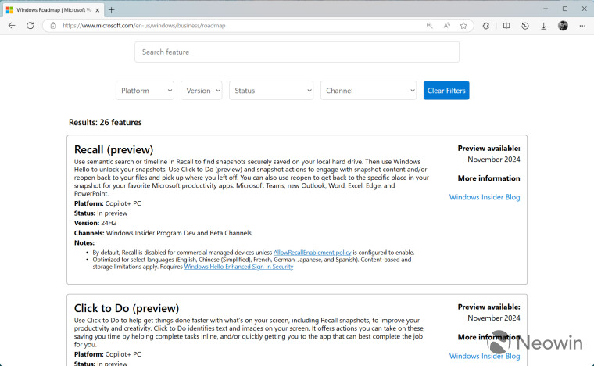The height and width of the screenshot is (366, 594).
Task: Add page to favorites with star icon
Action: tap(463, 25)
